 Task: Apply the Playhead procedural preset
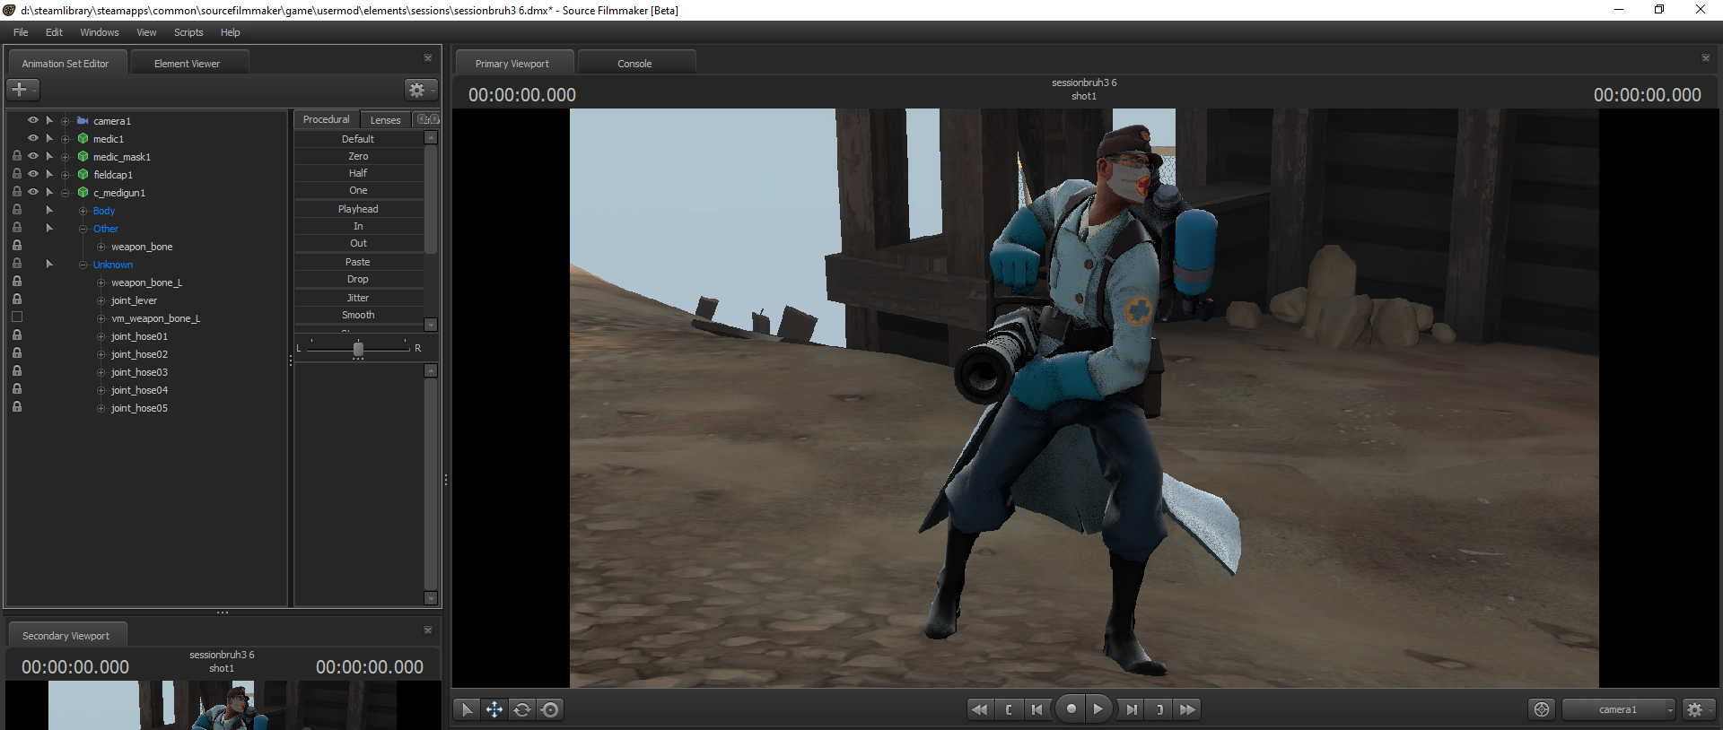coord(358,209)
